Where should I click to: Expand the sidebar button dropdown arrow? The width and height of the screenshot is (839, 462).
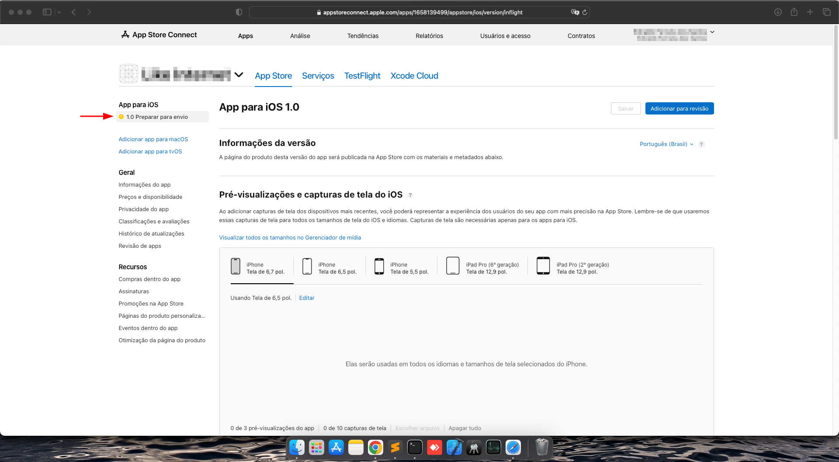(x=59, y=12)
